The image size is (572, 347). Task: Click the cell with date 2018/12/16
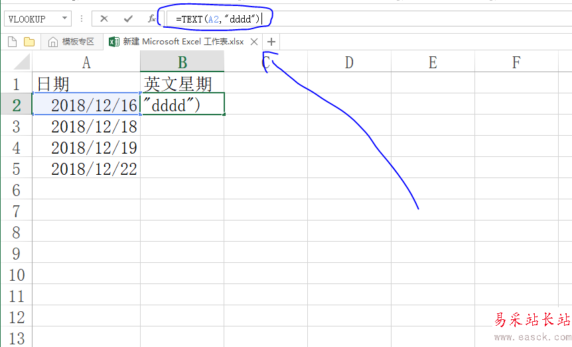(86, 105)
